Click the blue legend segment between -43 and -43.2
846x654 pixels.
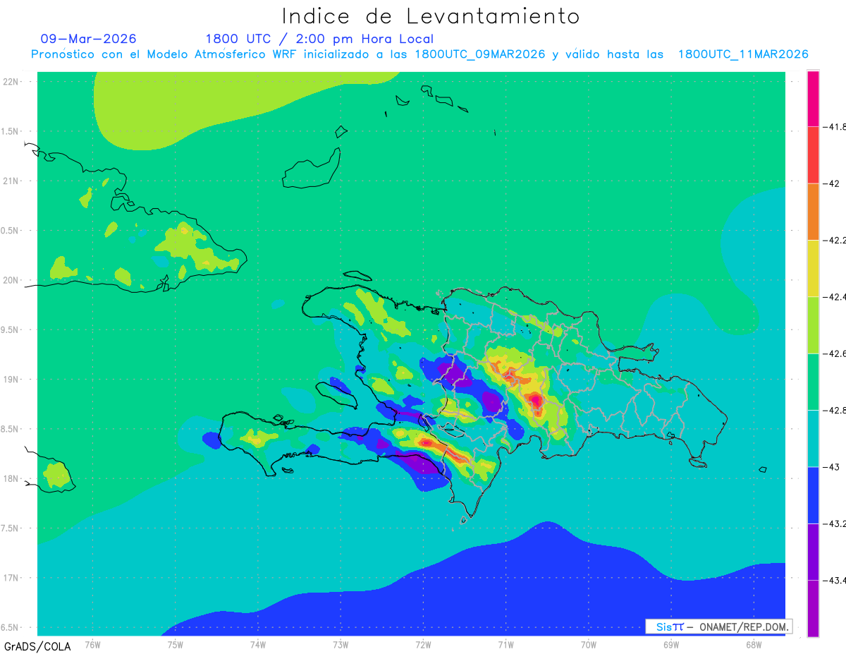(x=813, y=495)
